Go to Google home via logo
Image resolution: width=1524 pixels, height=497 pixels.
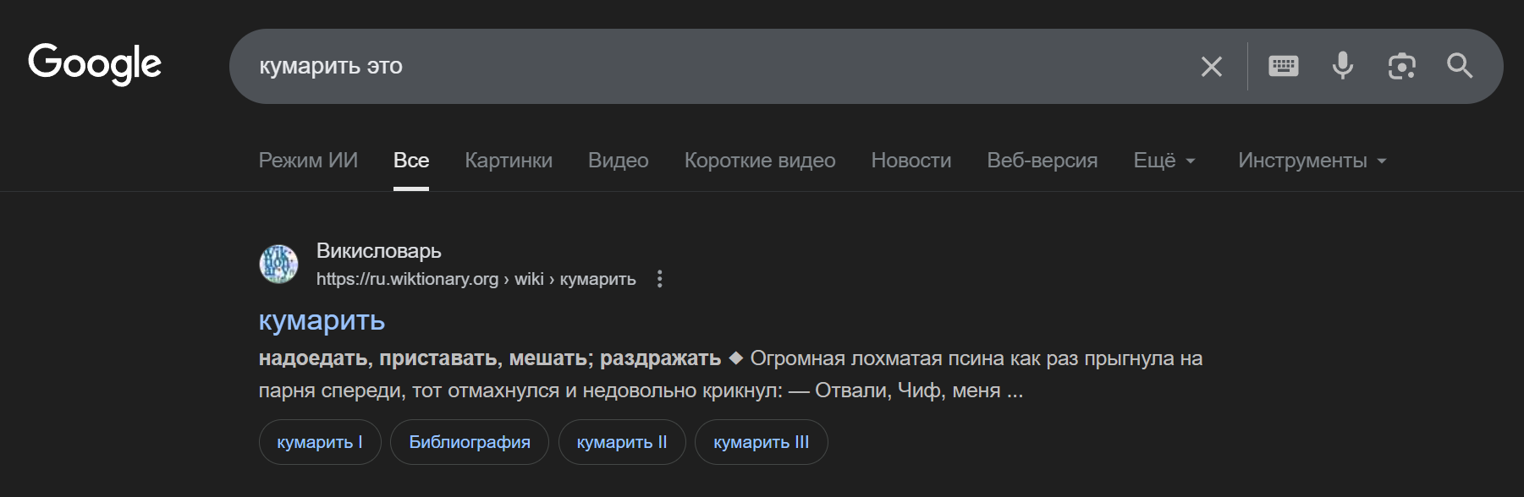pos(95,63)
